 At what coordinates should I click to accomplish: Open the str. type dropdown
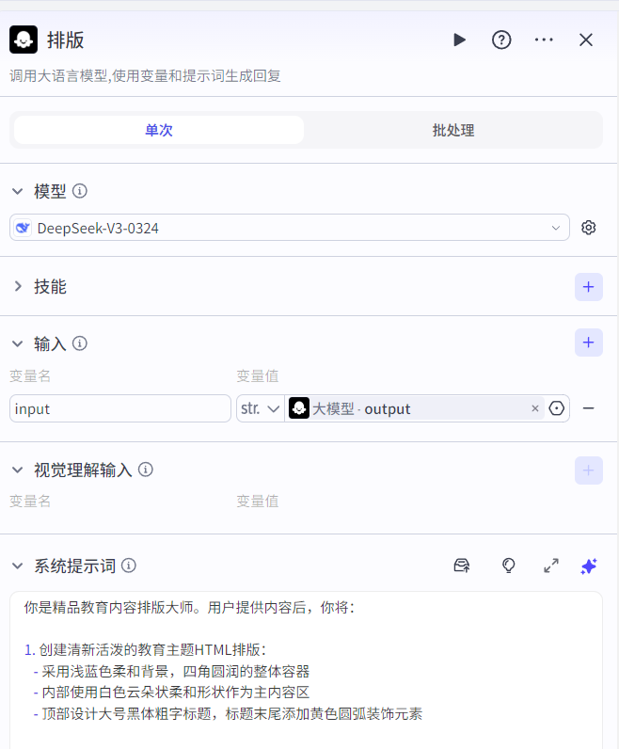click(x=261, y=408)
